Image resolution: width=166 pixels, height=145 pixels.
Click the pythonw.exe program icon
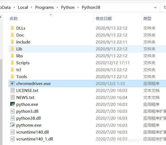click(13, 125)
